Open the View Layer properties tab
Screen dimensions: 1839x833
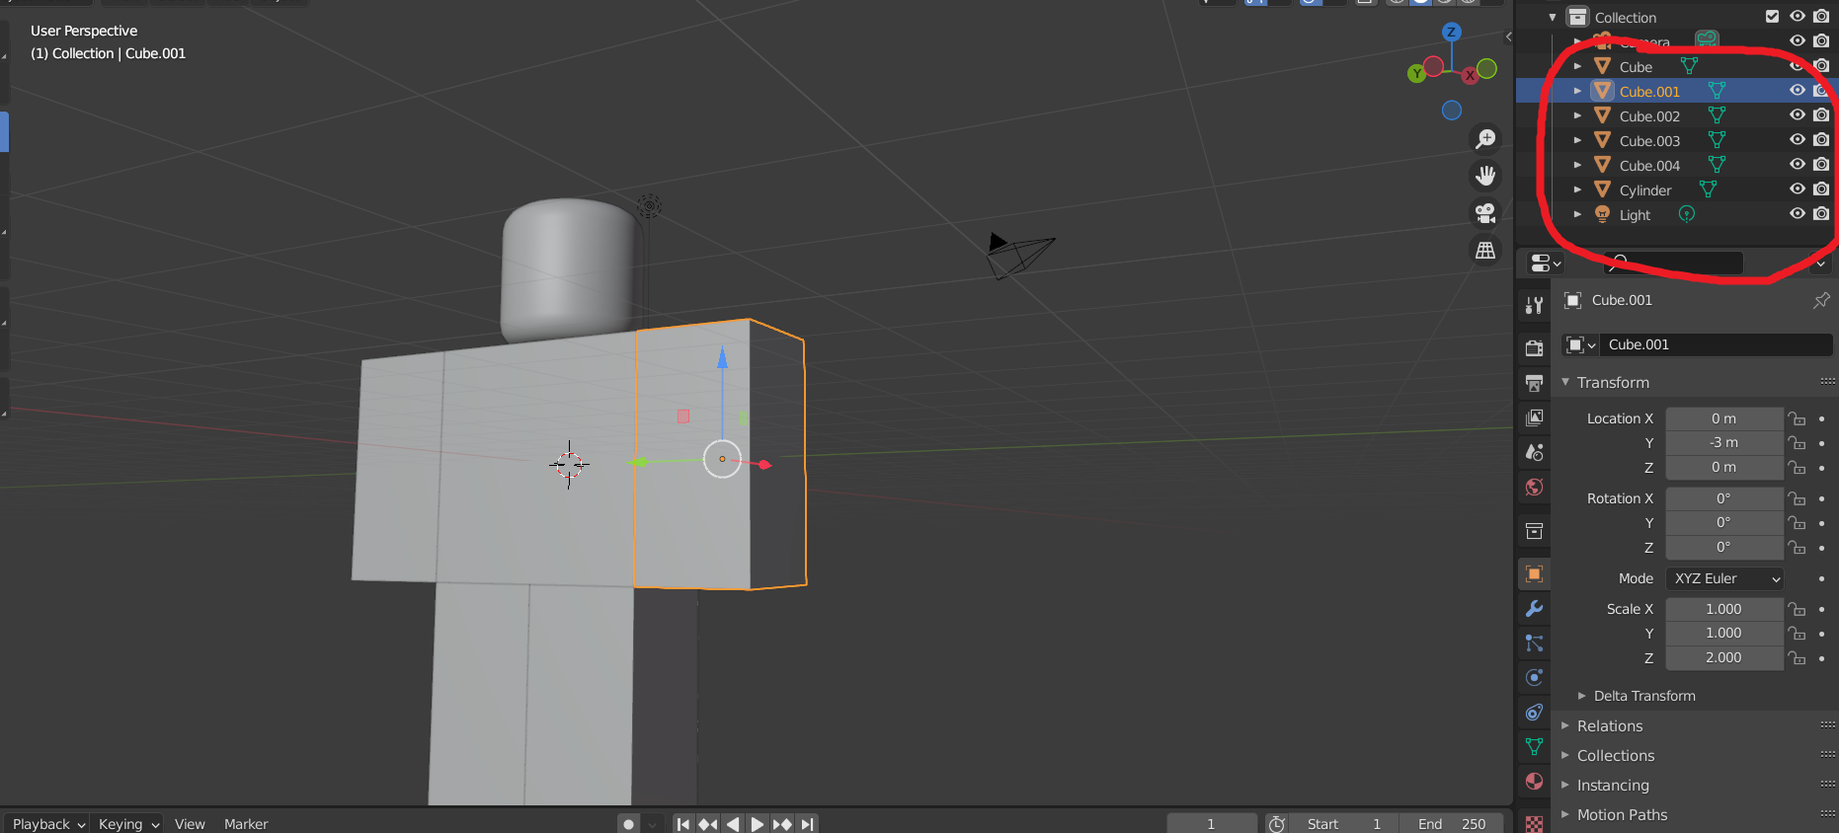pyautogui.click(x=1534, y=417)
